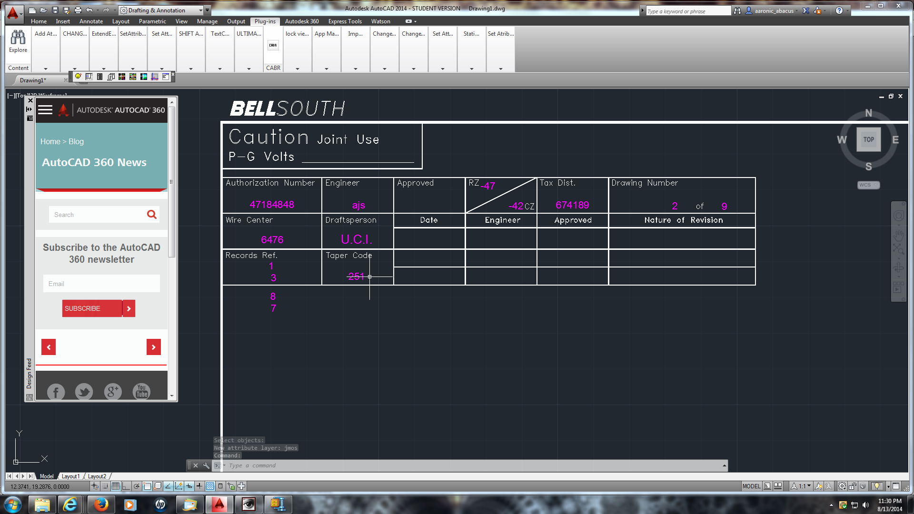
Task: Click the ViewCube TOP face
Action: [868, 139]
